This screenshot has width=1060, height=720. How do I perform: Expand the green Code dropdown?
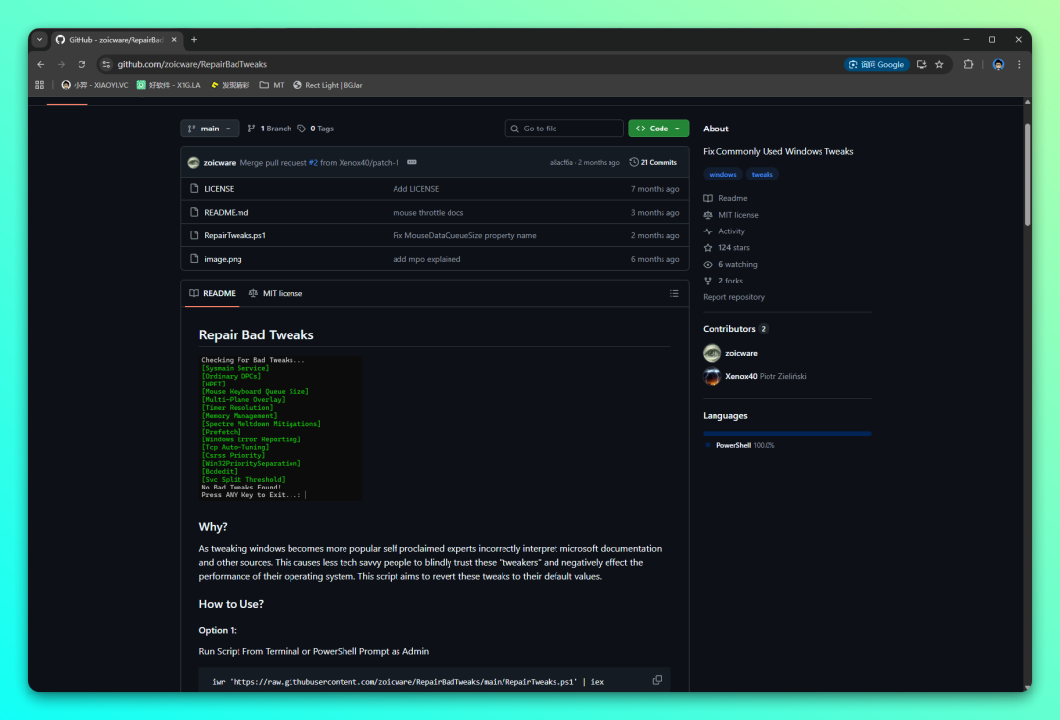[x=659, y=129]
